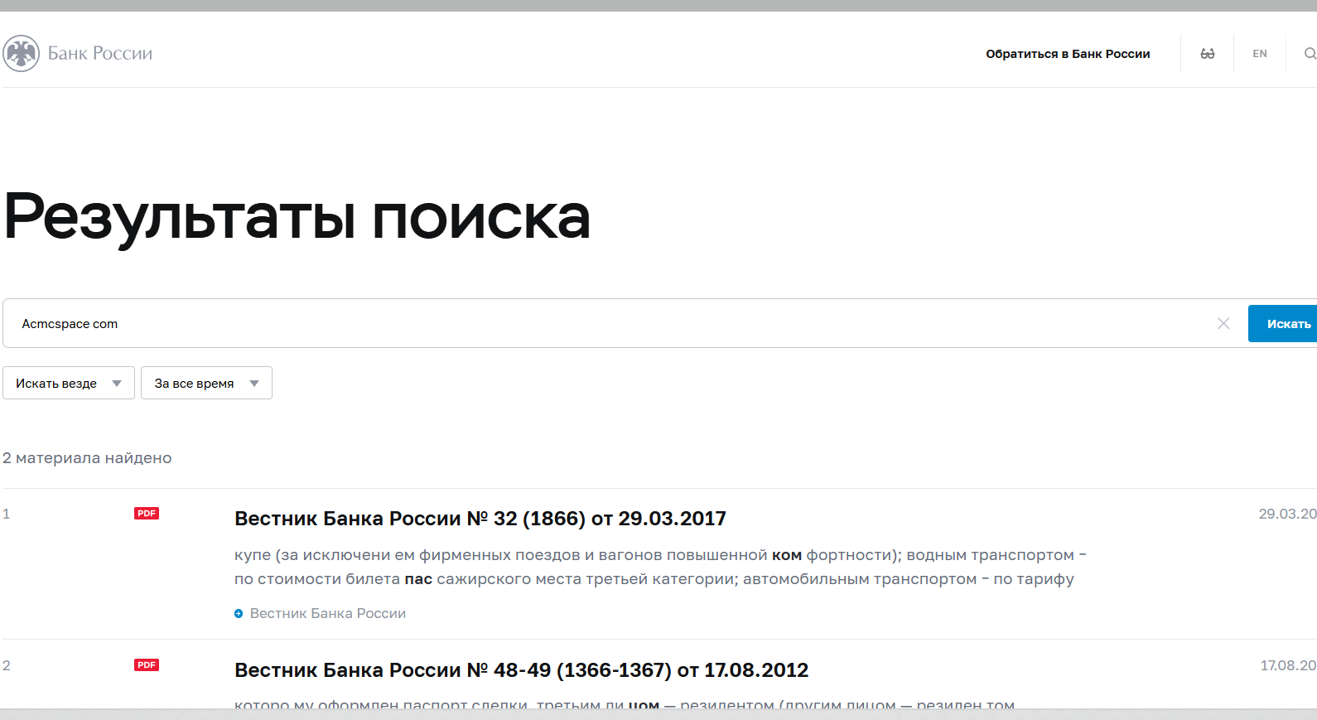The height and width of the screenshot is (720, 1317).
Task: Click second result snippet about паспорт сделки
Action: [x=624, y=704]
